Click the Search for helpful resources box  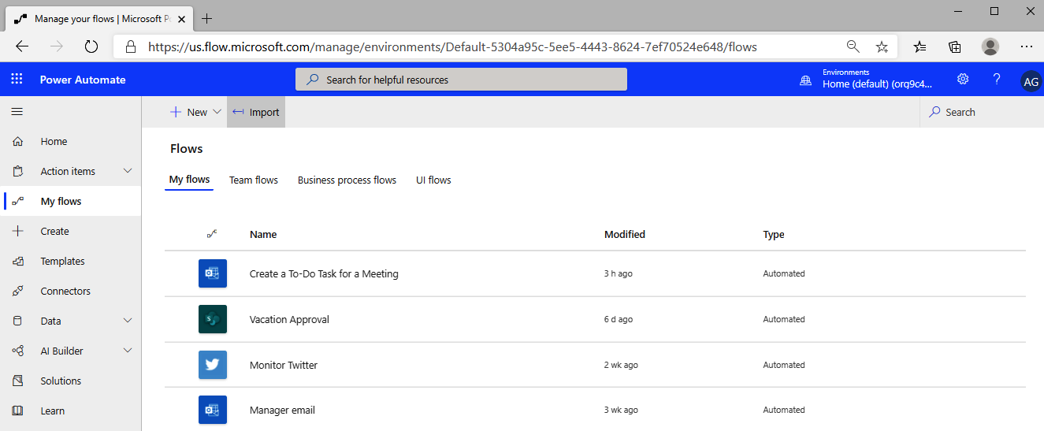(461, 80)
